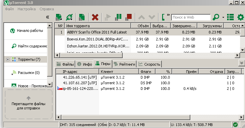Click the download speed D: 0.7 kB/c status
The height and width of the screenshot is (128, 245).
(x=139, y=125)
